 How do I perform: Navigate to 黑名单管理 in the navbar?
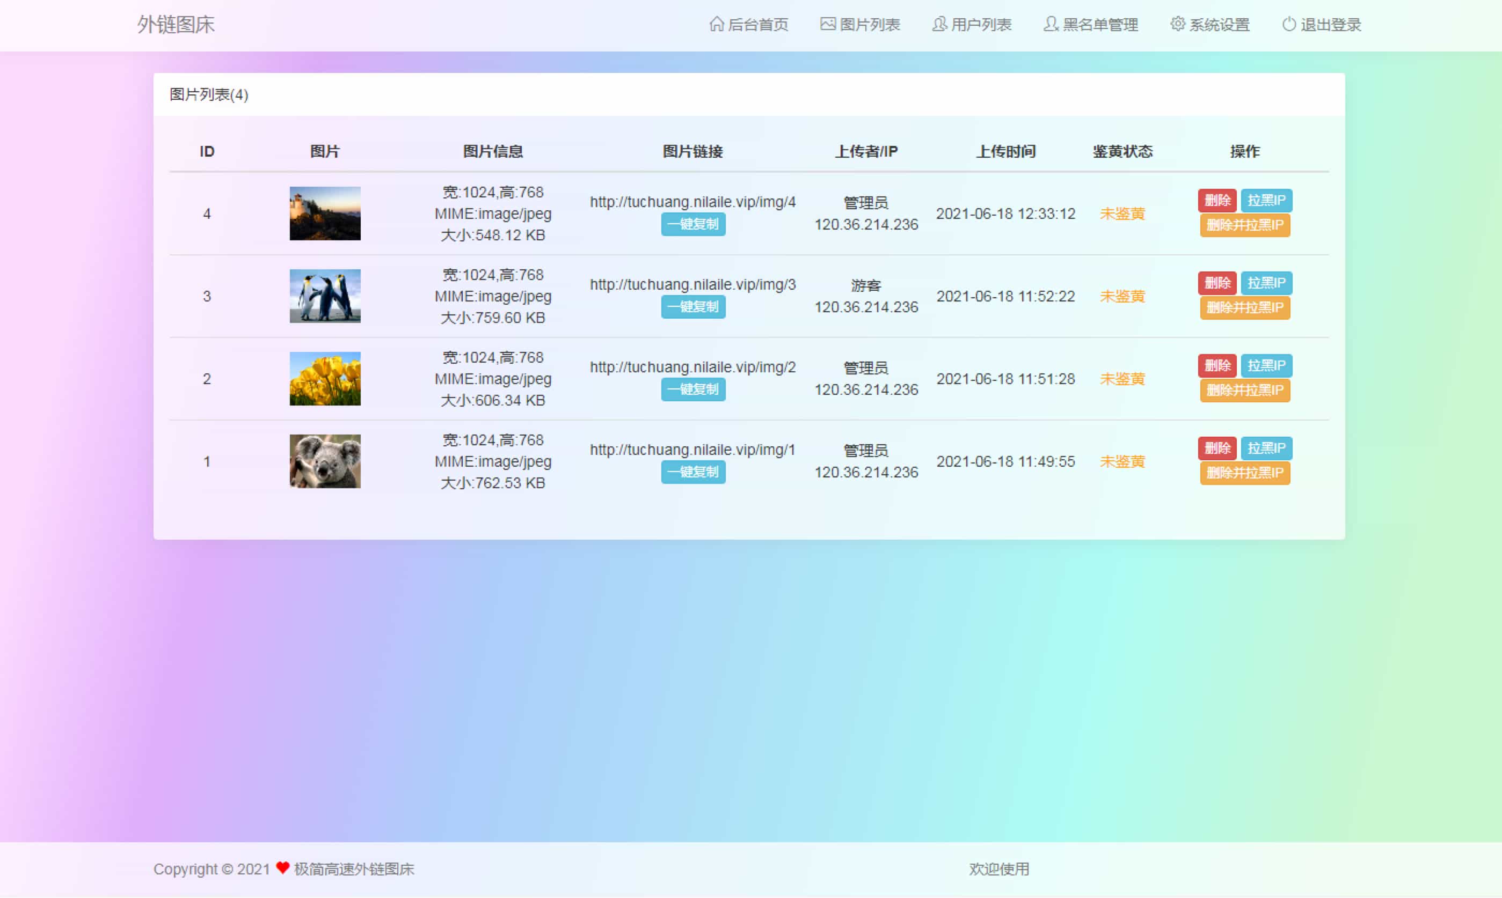click(x=1097, y=25)
